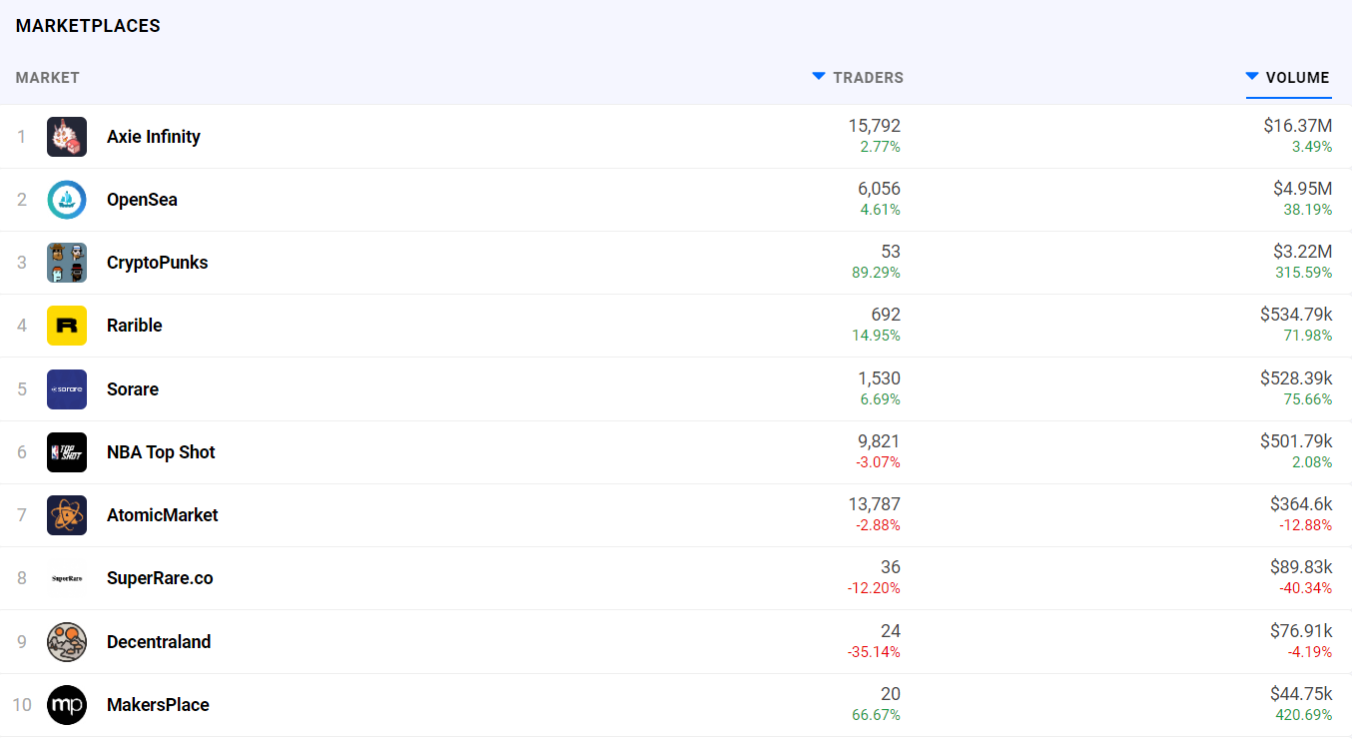Open the AtomicMarket atom logo
This screenshot has height=739, width=1352.
pos(67,515)
